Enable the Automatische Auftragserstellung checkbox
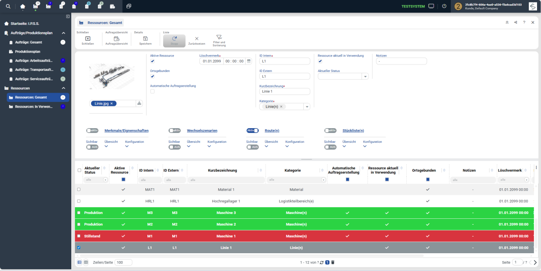The height and width of the screenshot is (271, 541). [x=152, y=91]
